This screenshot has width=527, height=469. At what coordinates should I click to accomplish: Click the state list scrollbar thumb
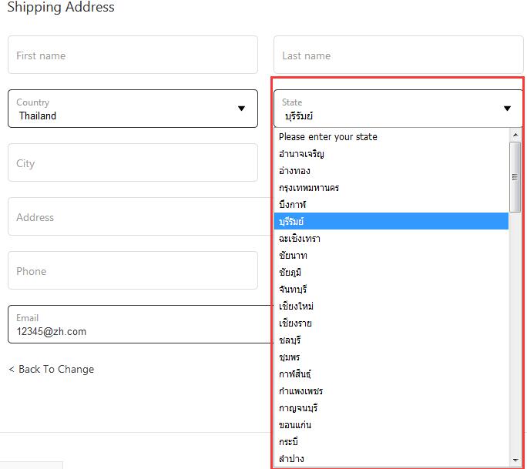(x=515, y=177)
